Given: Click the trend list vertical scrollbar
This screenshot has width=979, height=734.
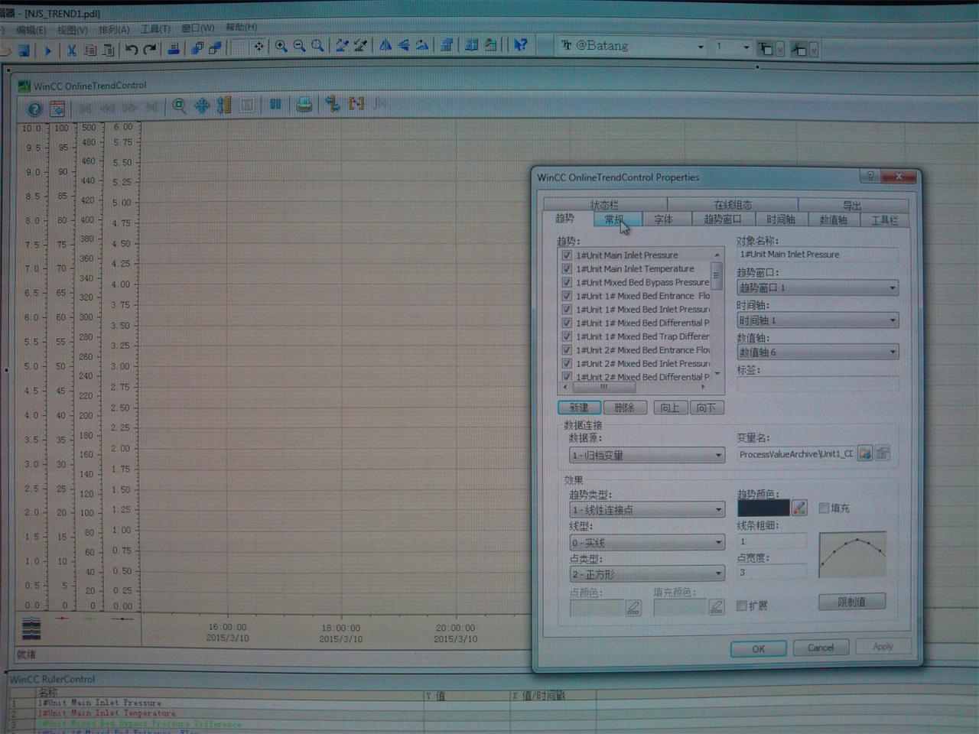Looking at the screenshot, I should tap(717, 315).
